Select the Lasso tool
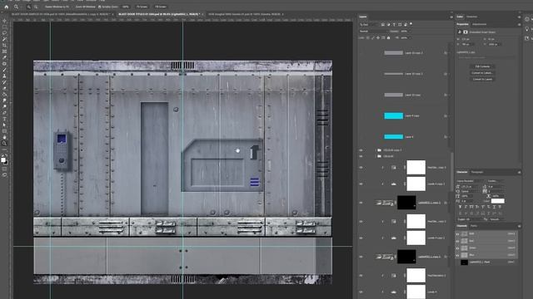This screenshot has height=299, width=533. (4, 33)
